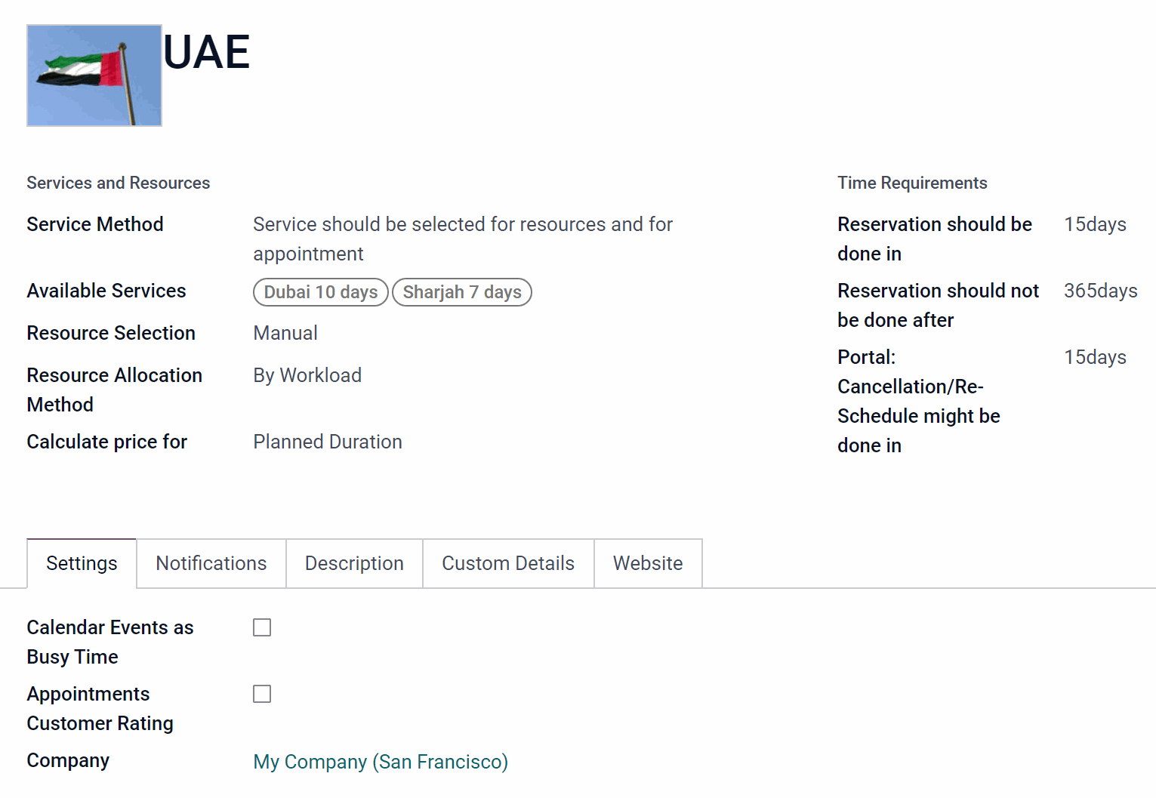Image resolution: width=1156 pixels, height=798 pixels.
Task: Click the Reservation should be done in value
Action: coord(1095,224)
